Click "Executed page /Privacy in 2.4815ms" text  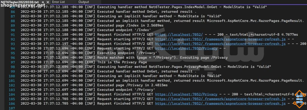(x=132, y=85)
